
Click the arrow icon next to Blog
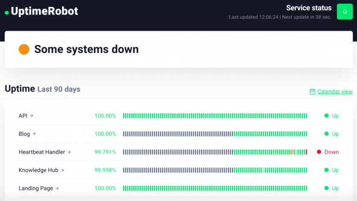(34, 134)
